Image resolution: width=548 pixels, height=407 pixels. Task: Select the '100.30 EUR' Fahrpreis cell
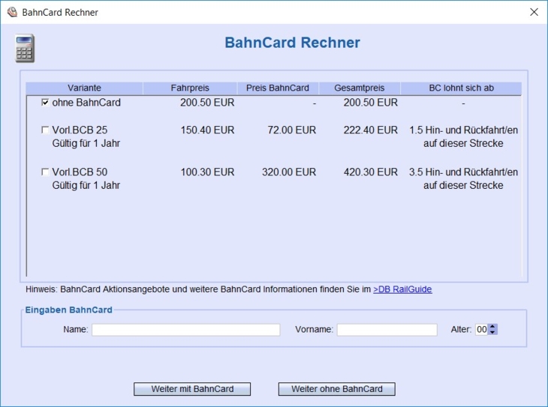click(x=207, y=172)
